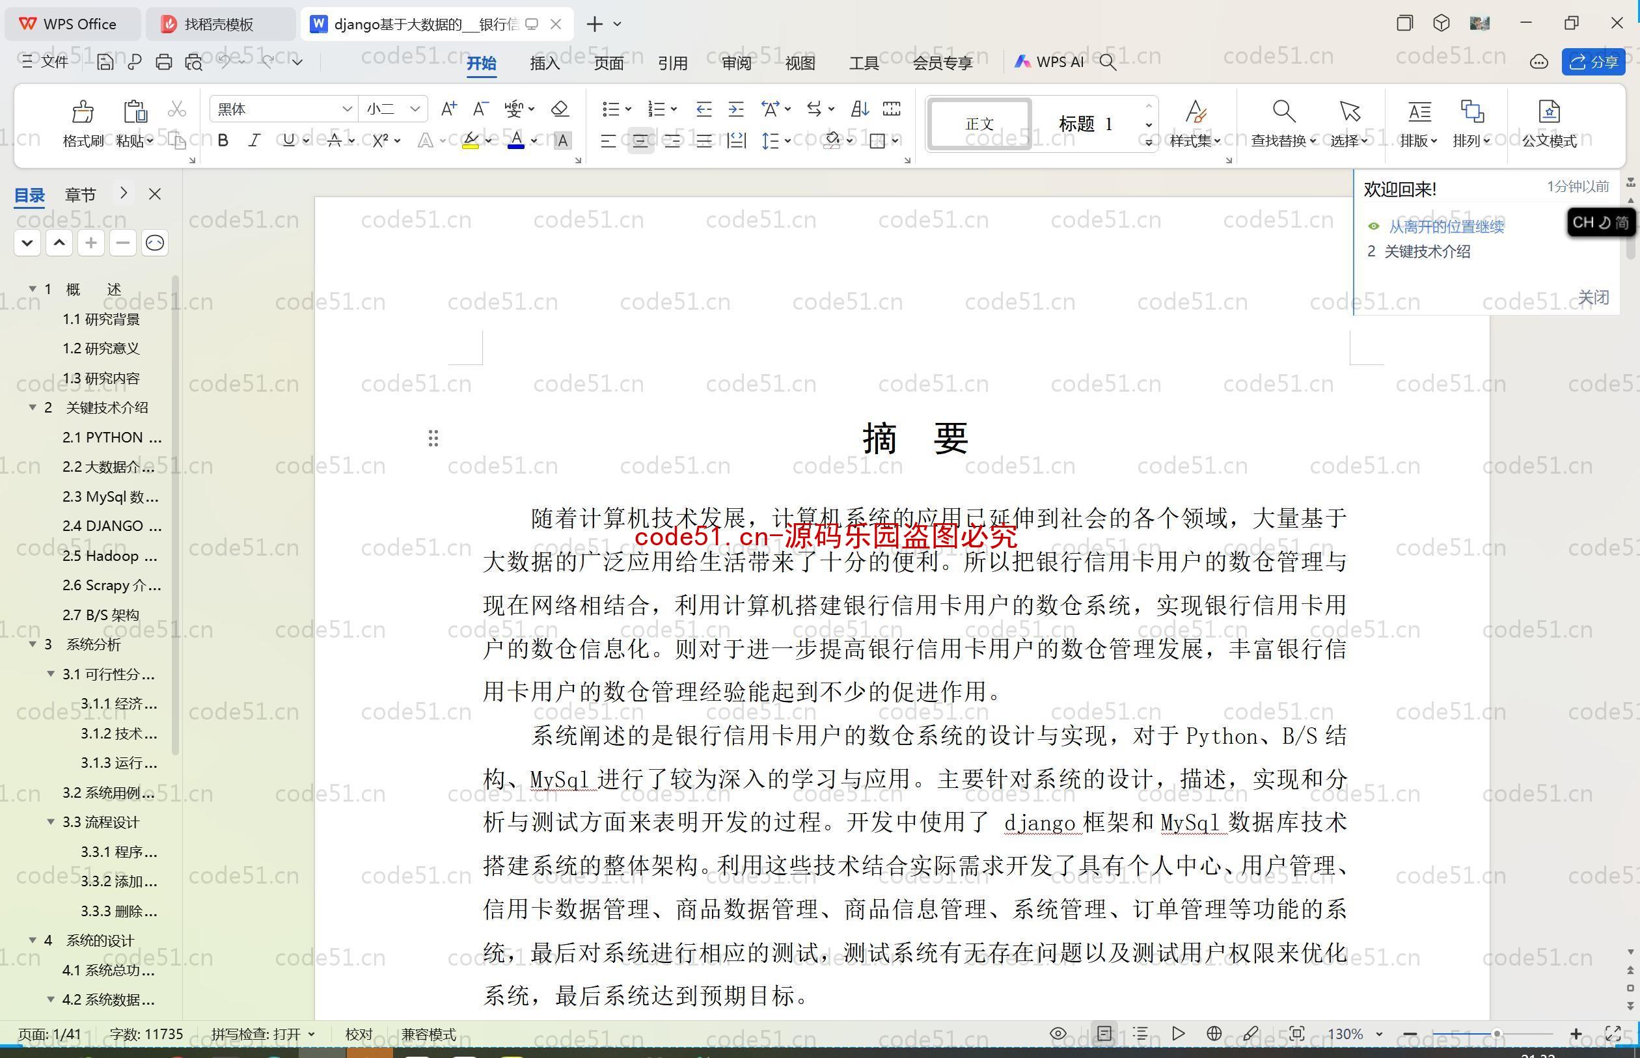
Task: Toggle justify alignment
Action: (704, 141)
